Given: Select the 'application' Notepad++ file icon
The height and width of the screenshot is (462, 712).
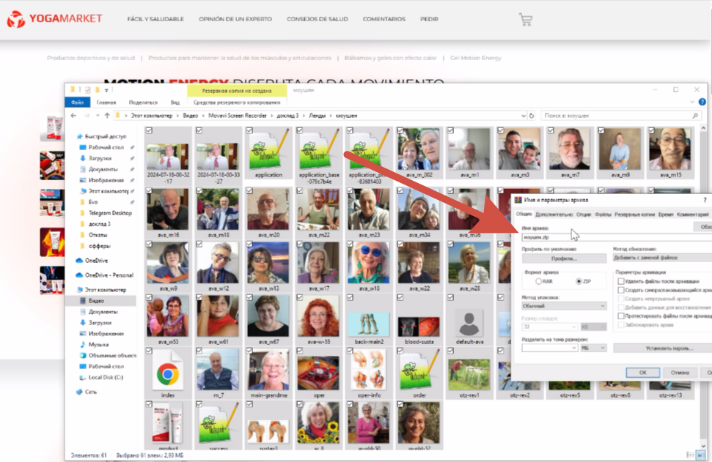Looking at the screenshot, I should click(268, 151).
